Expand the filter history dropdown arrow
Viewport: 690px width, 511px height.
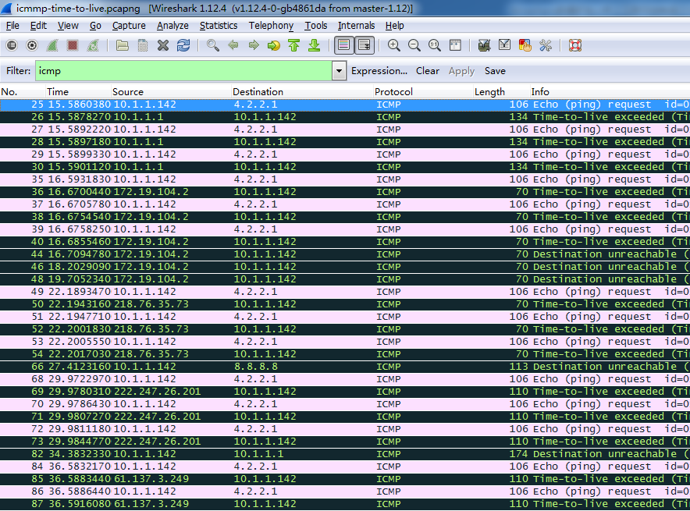point(339,71)
